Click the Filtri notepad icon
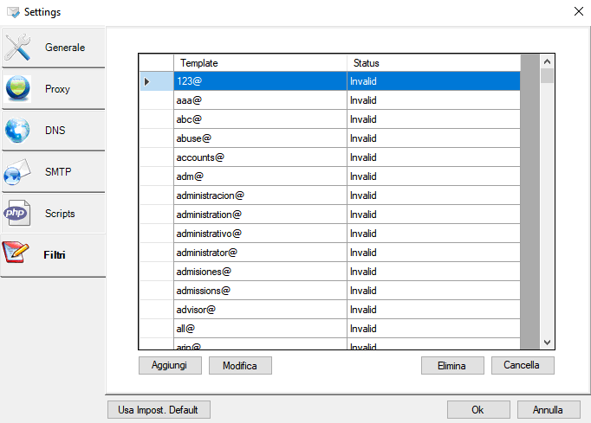This screenshot has height=423, width=591. (x=17, y=255)
